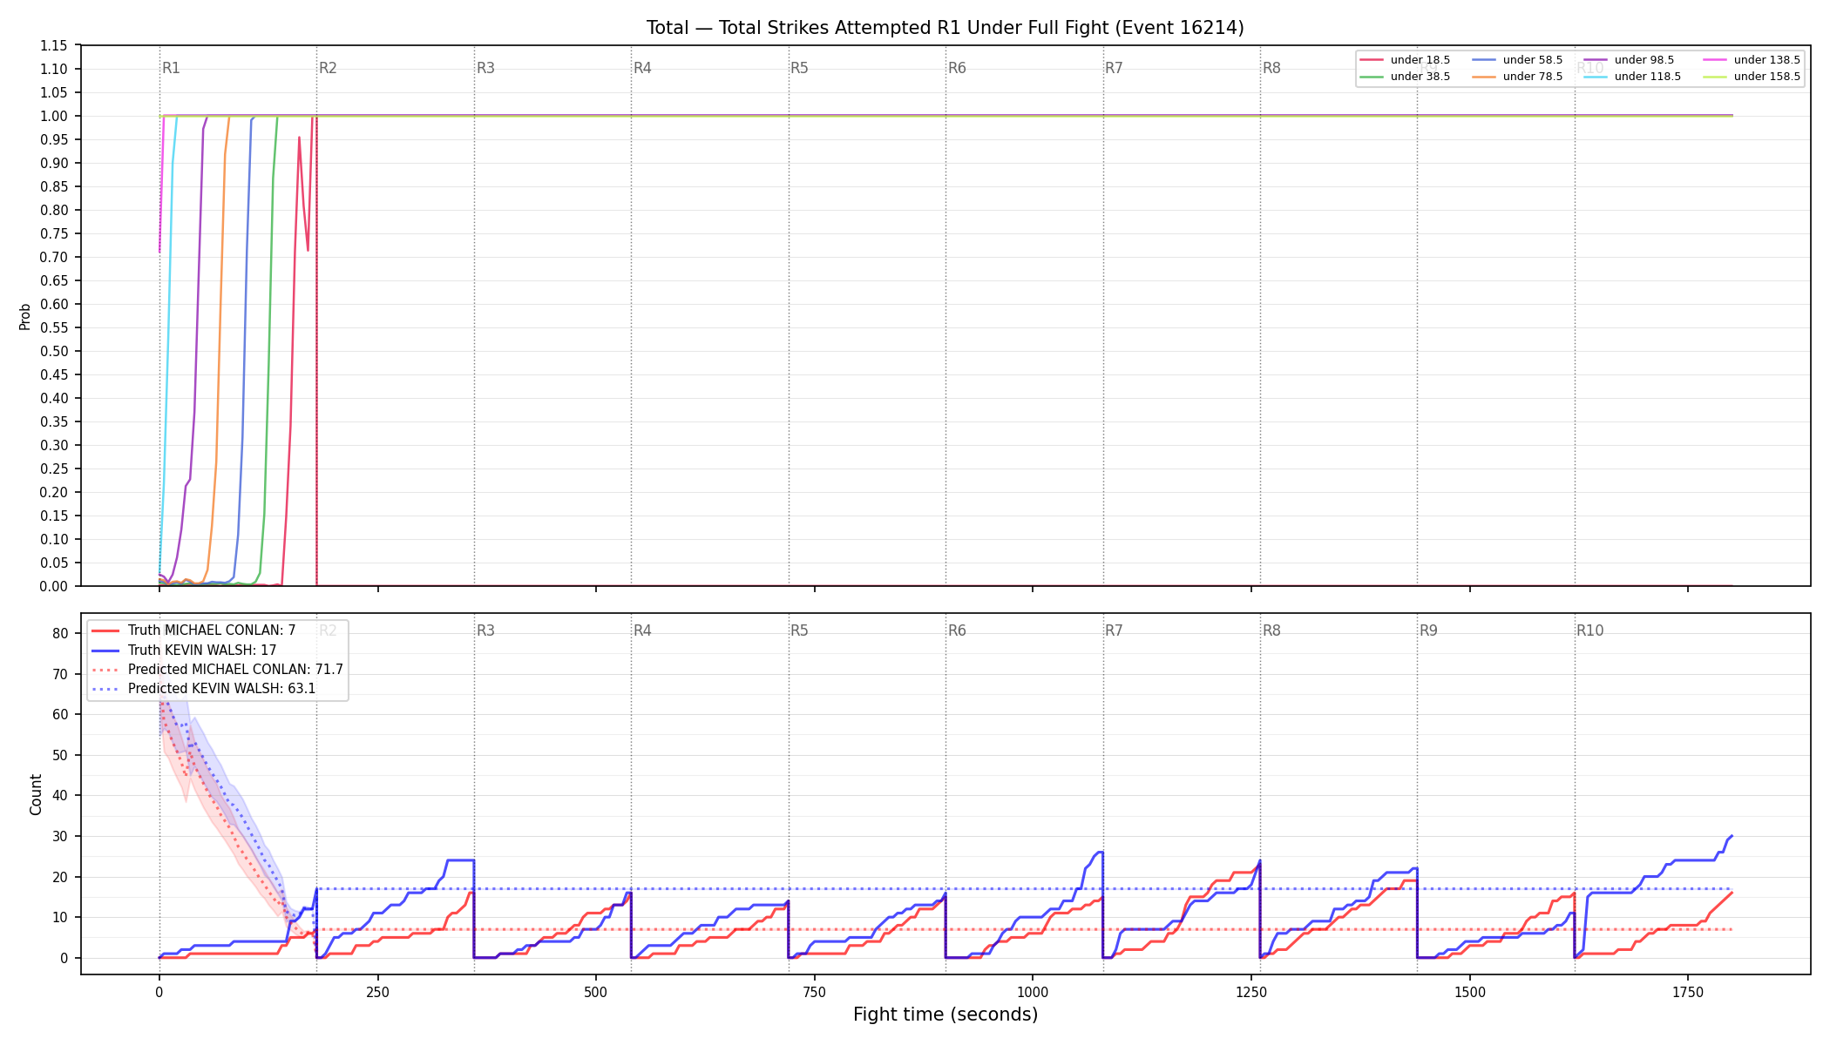Click the R8 round marker in the probability chart
The height and width of the screenshot is (1045, 1830).
[x=1271, y=68]
